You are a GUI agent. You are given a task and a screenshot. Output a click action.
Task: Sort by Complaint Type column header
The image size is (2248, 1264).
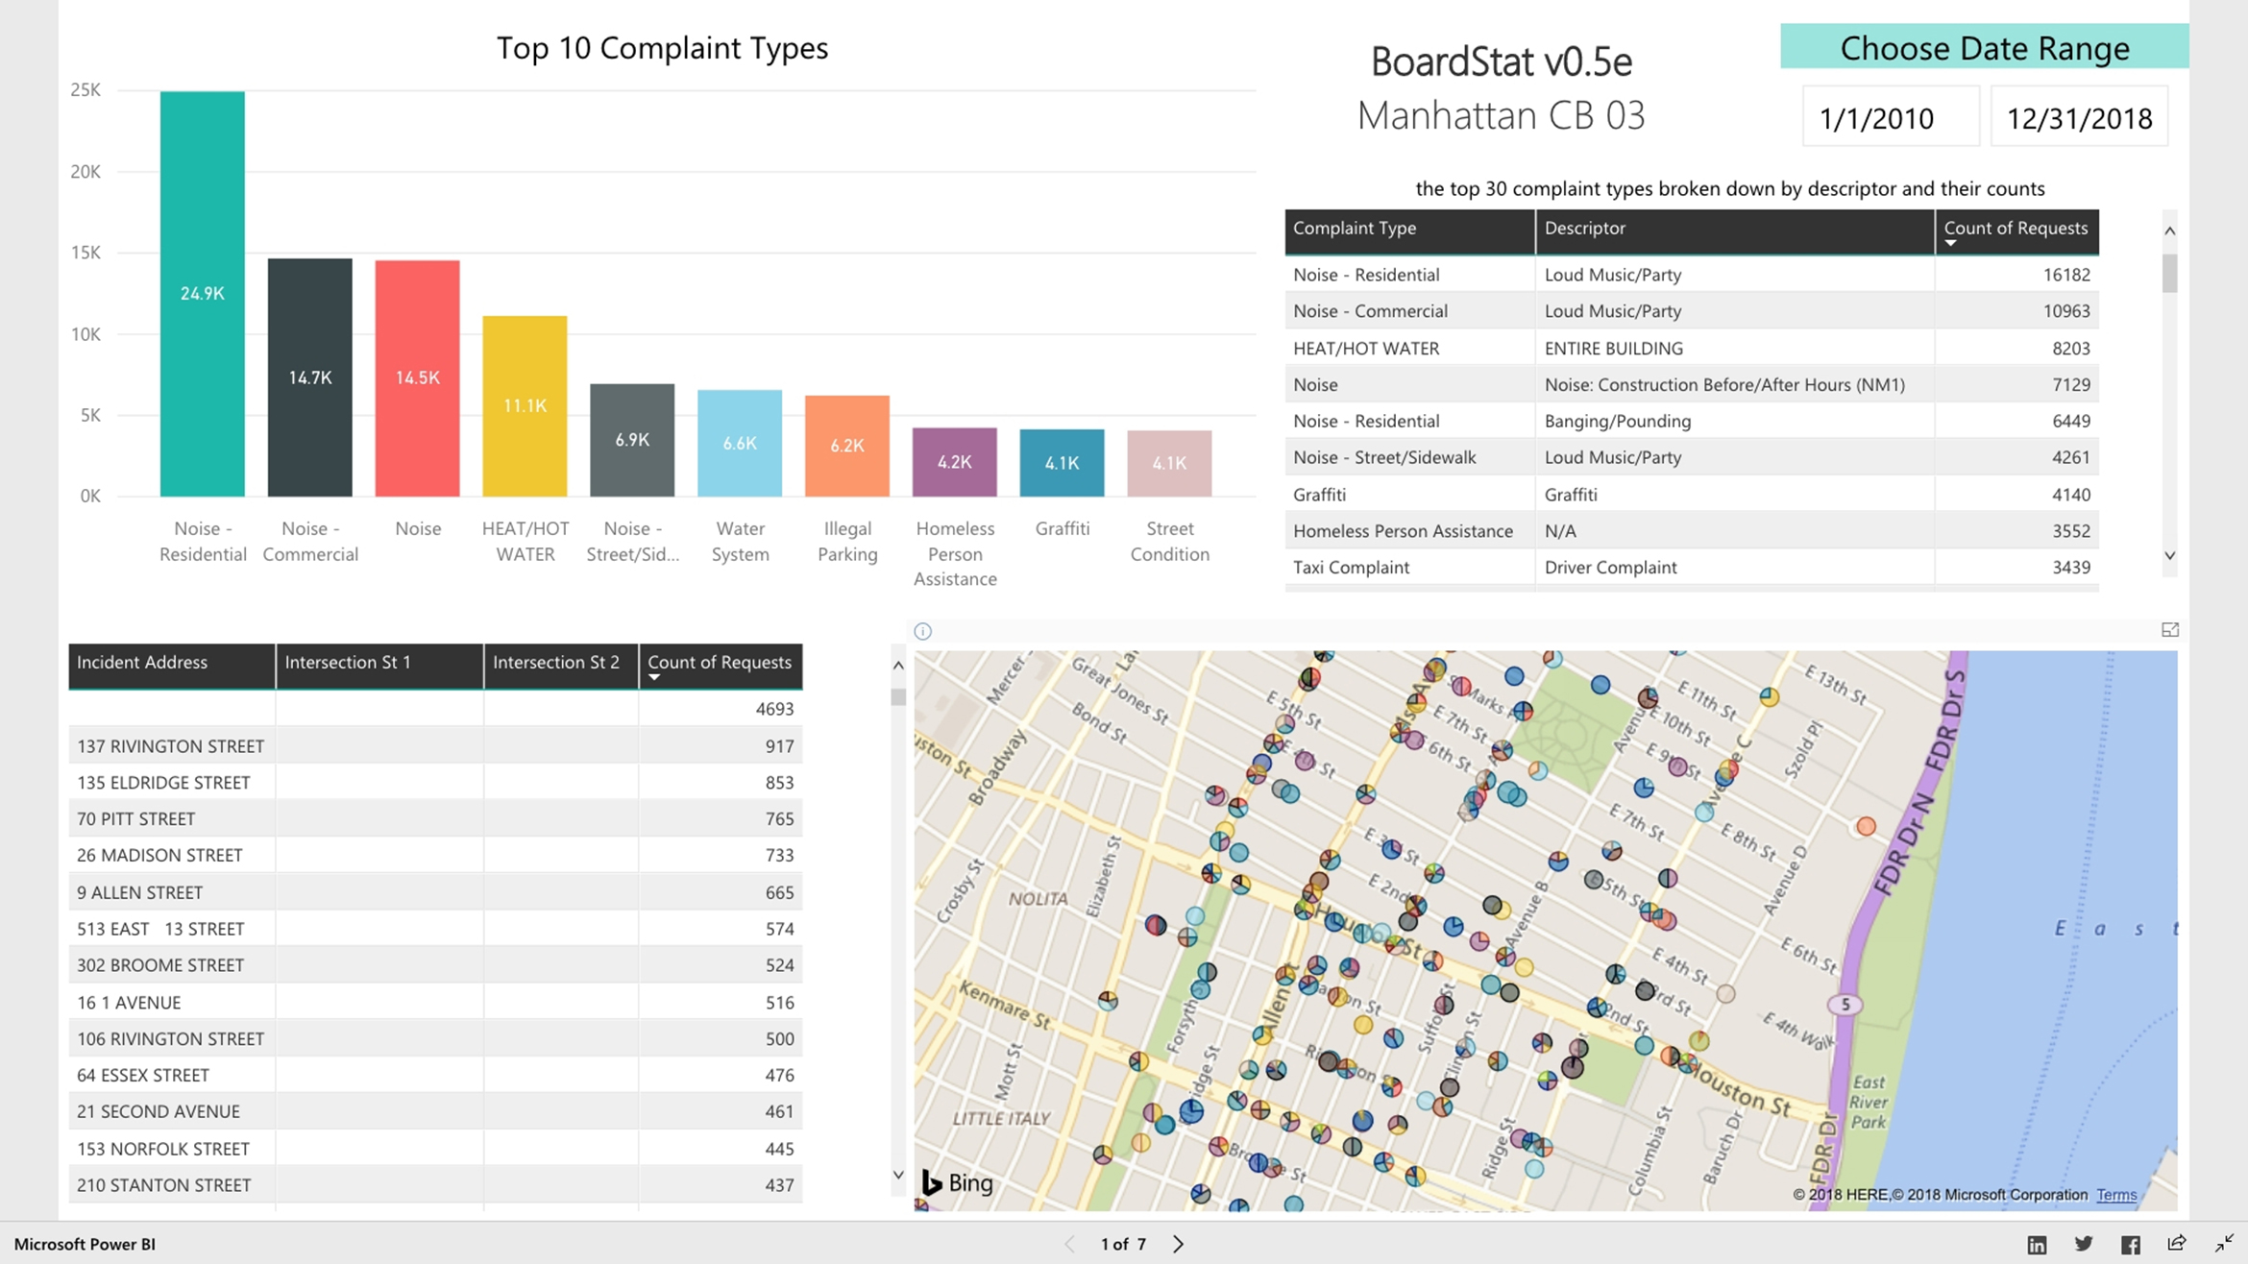coord(1409,231)
